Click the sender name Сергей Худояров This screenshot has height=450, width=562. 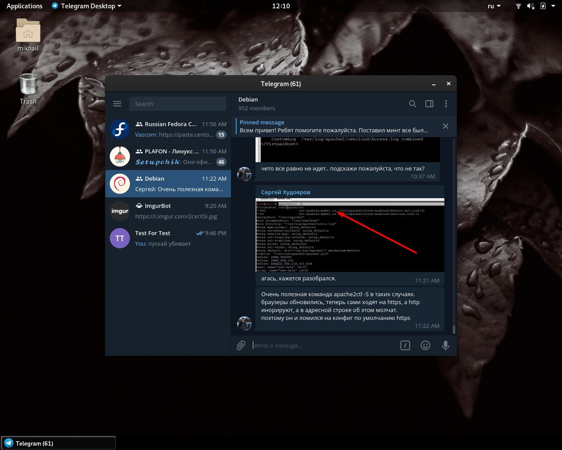tap(286, 192)
